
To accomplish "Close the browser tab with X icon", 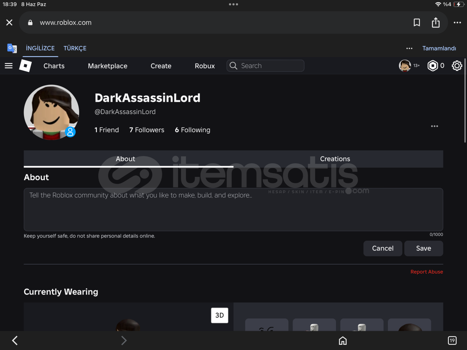I will click(9, 22).
